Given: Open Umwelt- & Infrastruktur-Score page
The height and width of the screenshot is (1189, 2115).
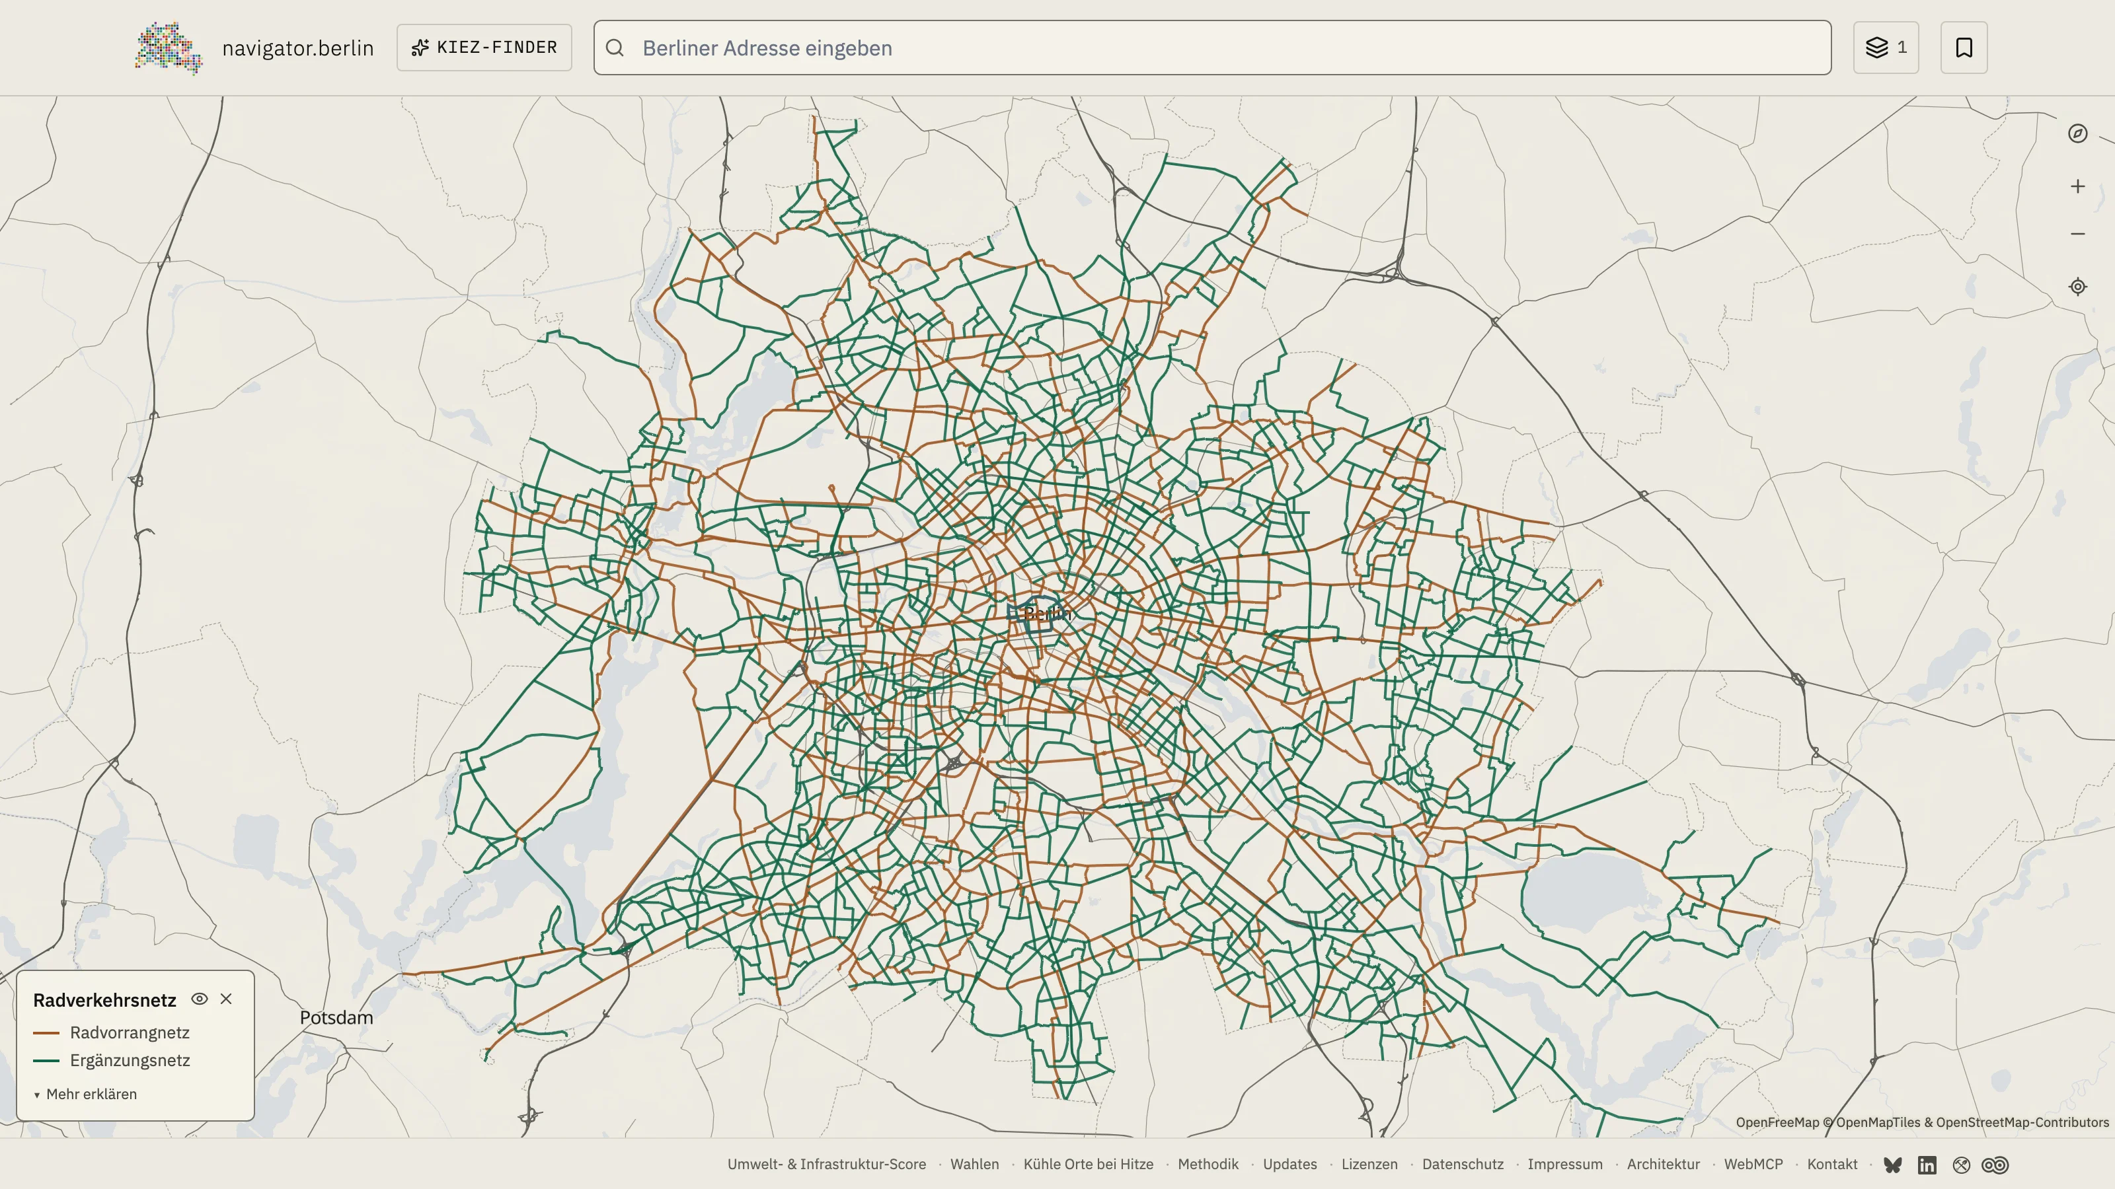Looking at the screenshot, I should click(827, 1165).
